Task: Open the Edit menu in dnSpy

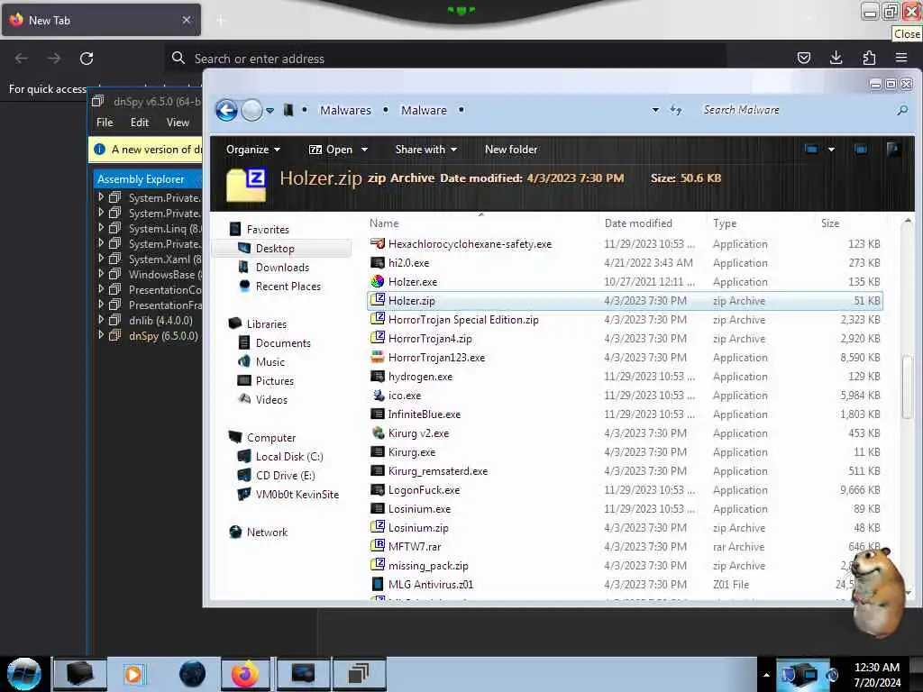Action: click(140, 123)
